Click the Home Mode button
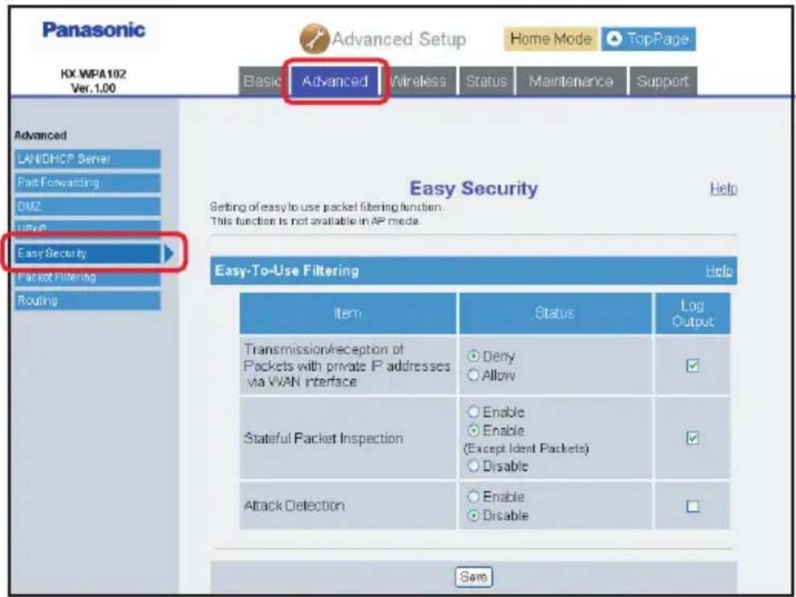 coord(551,39)
